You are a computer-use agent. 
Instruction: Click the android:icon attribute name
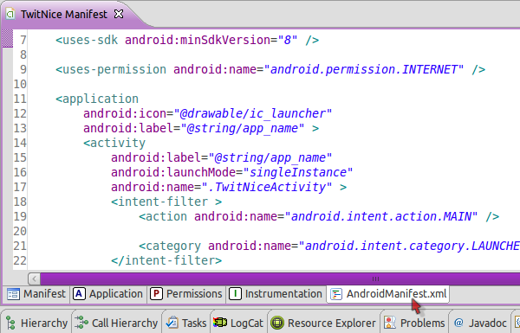[x=125, y=113]
